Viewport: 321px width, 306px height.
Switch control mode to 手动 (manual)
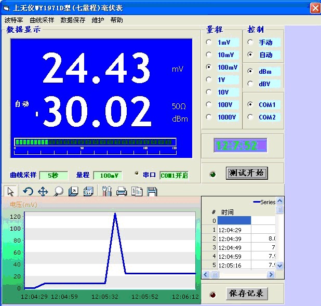coord(250,42)
